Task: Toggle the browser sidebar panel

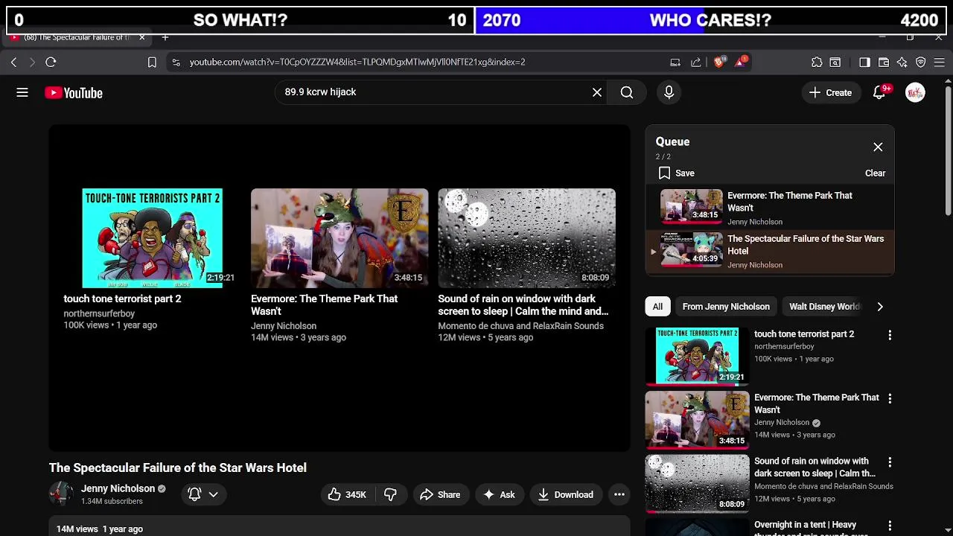Action: pyautogui.click(x=864, y=63)
